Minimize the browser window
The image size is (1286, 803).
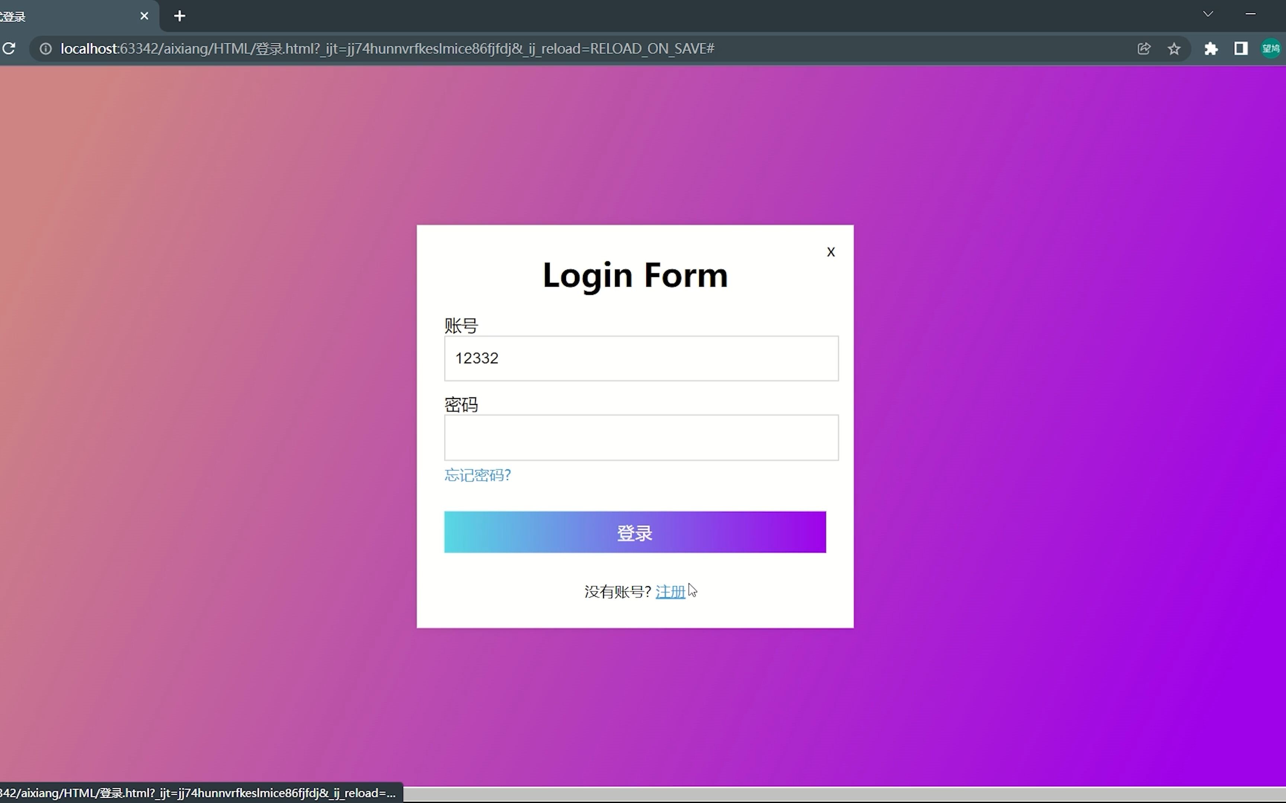tap(1250, 14)
